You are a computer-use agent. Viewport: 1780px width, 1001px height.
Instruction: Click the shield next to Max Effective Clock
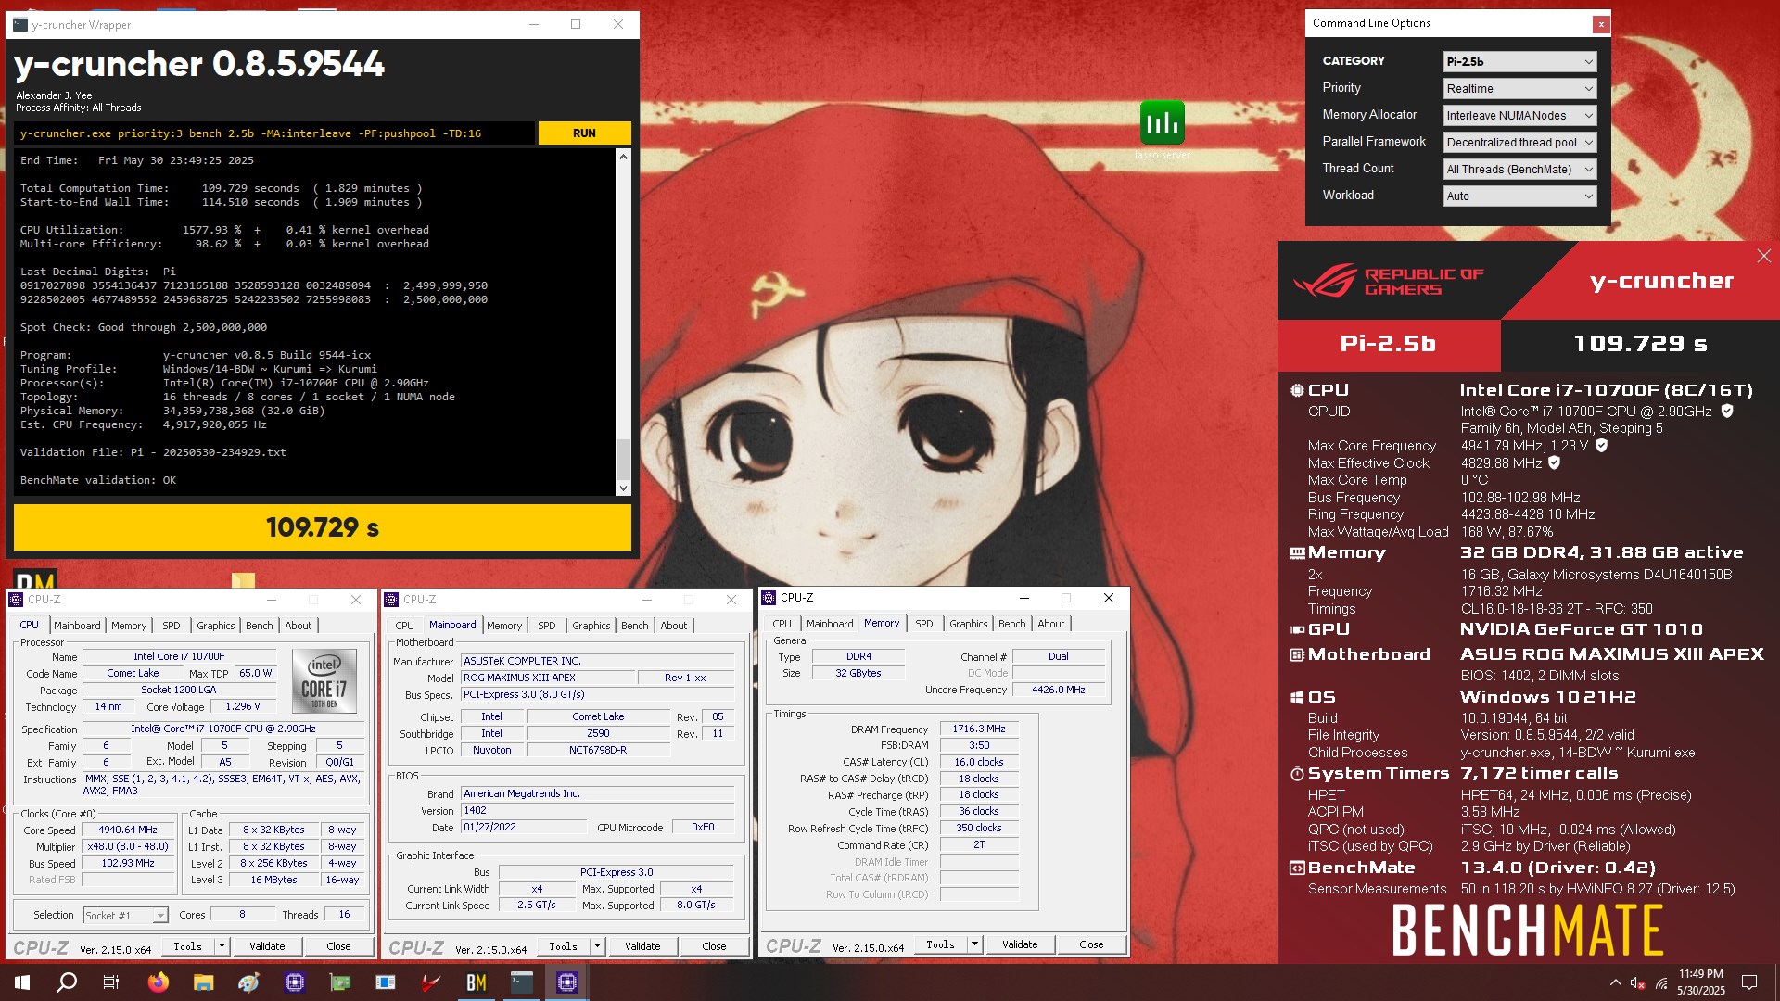point(1554,462)
